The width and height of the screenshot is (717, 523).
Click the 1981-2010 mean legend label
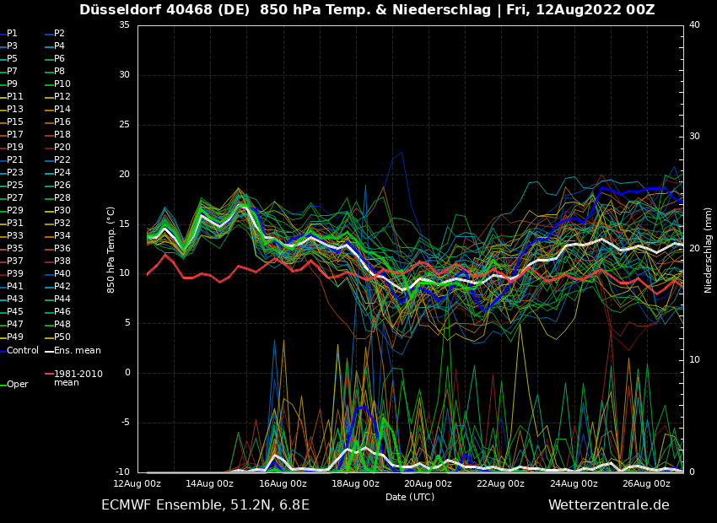click(78, 378)
